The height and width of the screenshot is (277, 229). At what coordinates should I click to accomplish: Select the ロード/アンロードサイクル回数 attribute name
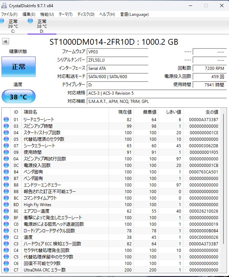[x=50, y=231]
